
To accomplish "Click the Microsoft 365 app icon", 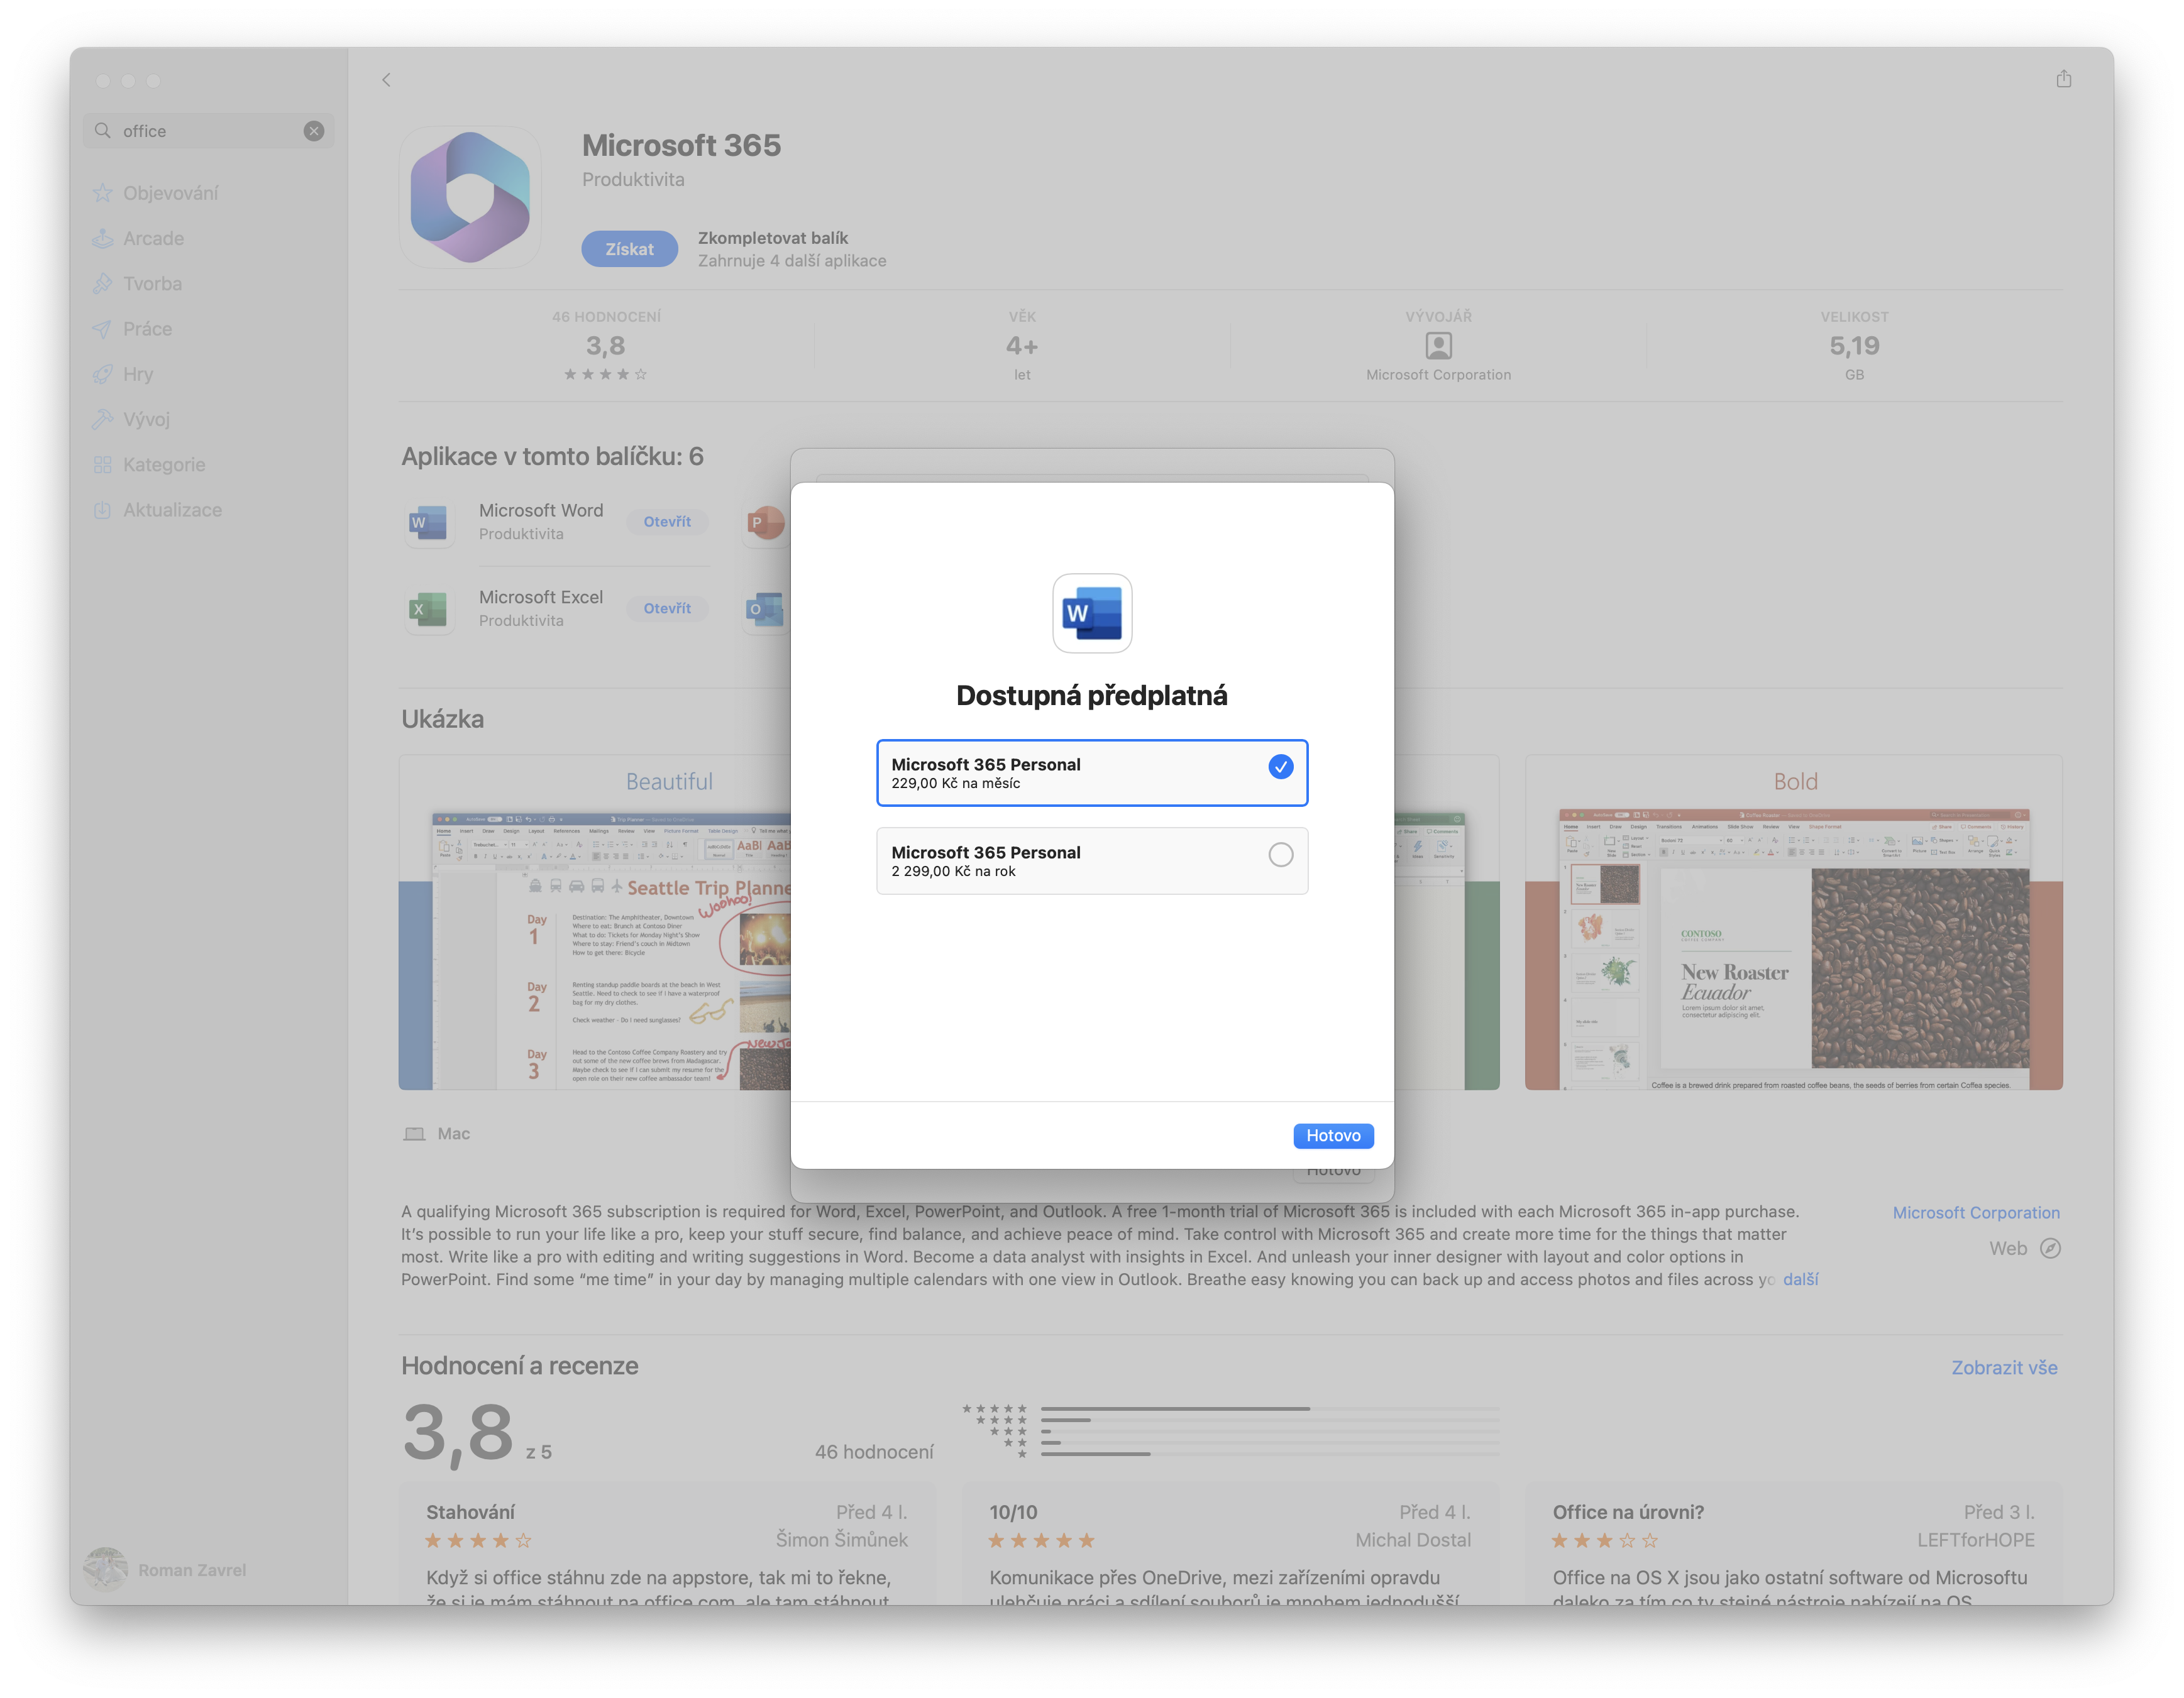I will click(x=470, y=197).
